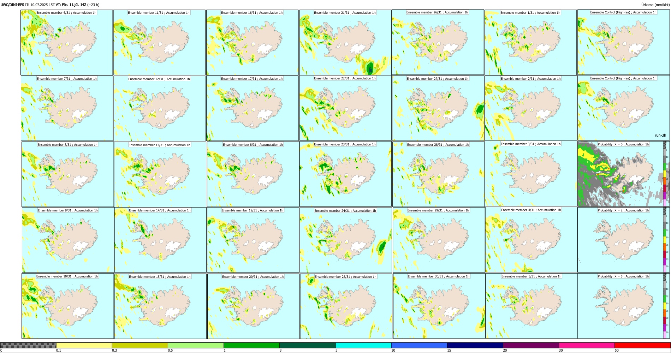Image resolution: width=671 pixels, height=353 pixels.
Task: Choose the Ensemble member 22/31 map
Action: pos(345,108)
